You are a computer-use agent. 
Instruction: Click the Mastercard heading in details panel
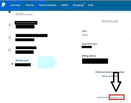(110, 21)
